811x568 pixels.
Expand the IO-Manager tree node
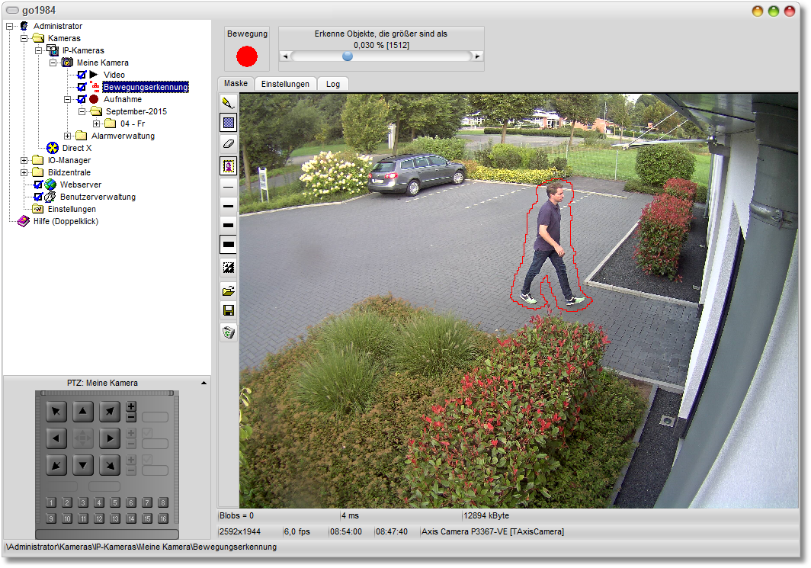click(x=24, y=160)
